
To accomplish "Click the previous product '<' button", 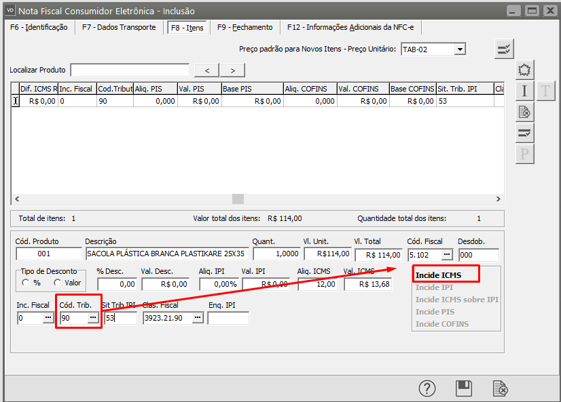I will click(x=207, y=70).
